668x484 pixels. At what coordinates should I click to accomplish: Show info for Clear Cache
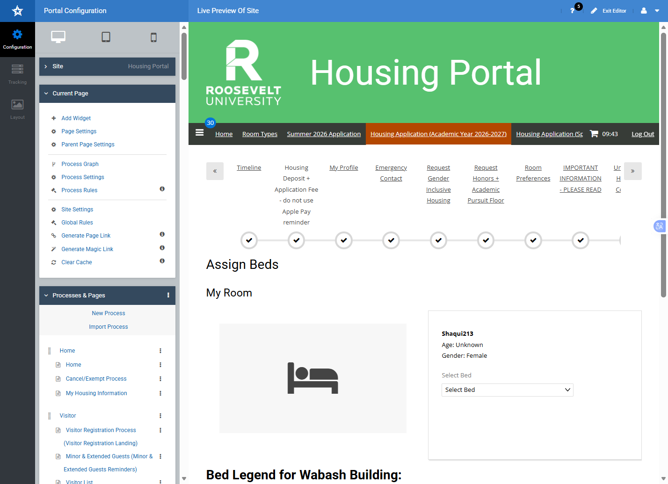(162, 261)
